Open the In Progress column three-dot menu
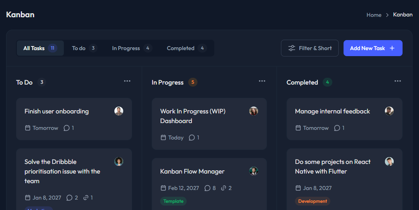This screenshot has height=210, width=419. (x=262, y=81)
